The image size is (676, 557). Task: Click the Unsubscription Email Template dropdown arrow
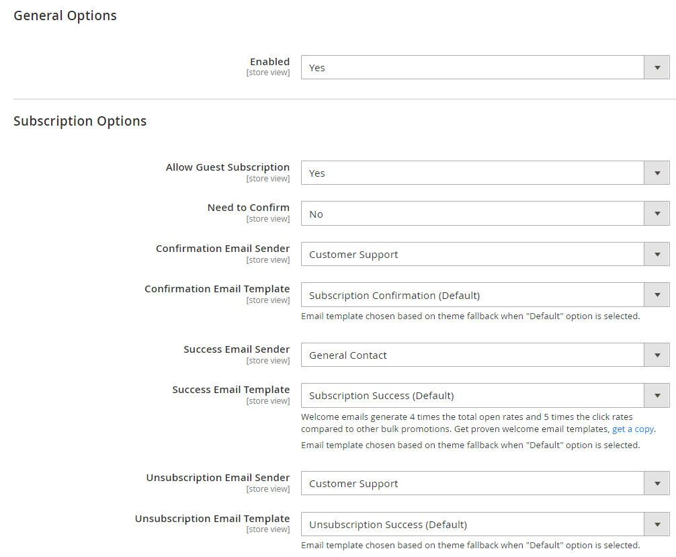click(x=657, y=524)
